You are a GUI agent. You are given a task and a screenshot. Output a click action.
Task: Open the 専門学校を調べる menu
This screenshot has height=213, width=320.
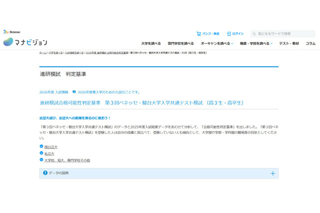[x=181, y=43]
